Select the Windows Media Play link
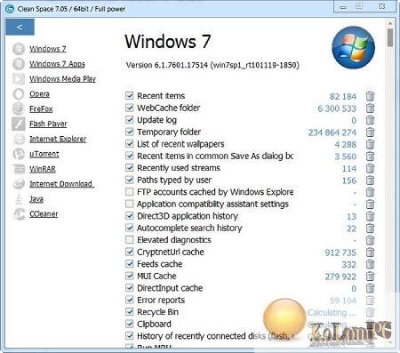400x353 pixels. click(x=62, y=79)
